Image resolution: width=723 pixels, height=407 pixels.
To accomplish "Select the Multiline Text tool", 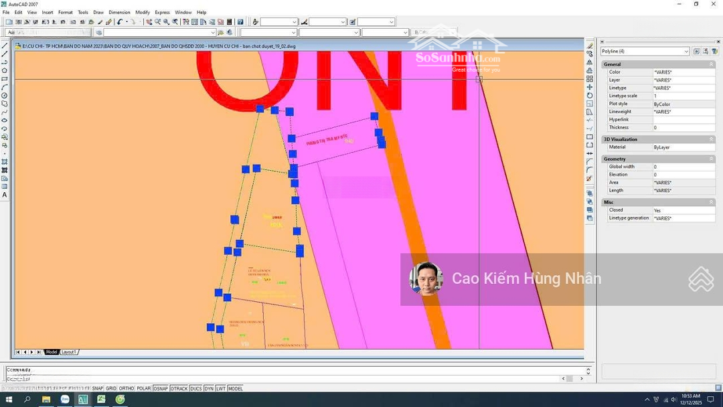I will point(5,195).
